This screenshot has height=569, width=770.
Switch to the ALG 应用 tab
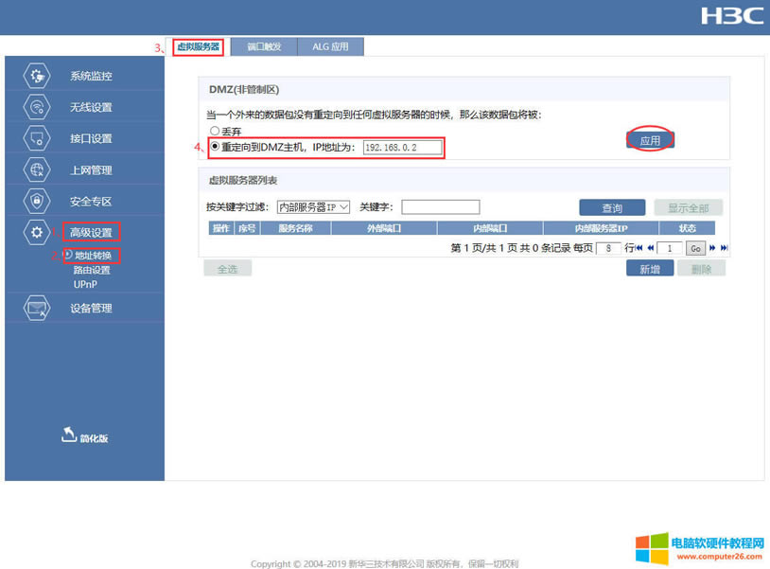(x=331, y=45)
